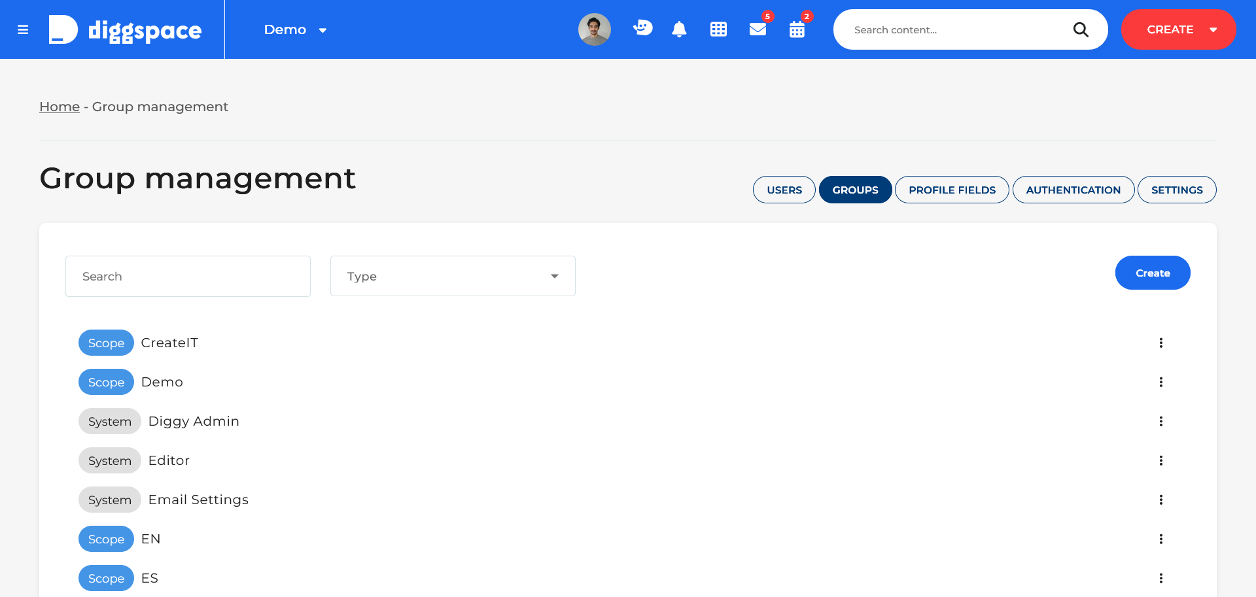Open the chatbot assistant icon
The image size is (1256, 597).
click(x=643, y=28)
